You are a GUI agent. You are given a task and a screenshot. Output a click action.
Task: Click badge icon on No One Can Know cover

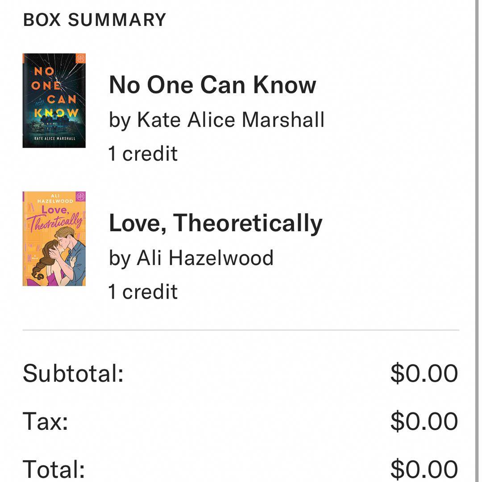(x=81, y=58)
